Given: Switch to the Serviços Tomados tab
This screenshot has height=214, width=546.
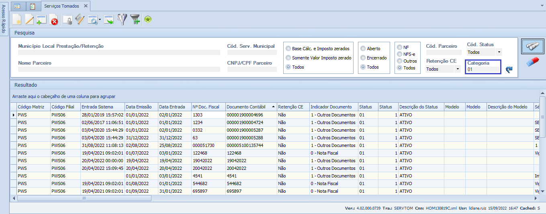Looking at the screenshot, I should coord(61,6).
